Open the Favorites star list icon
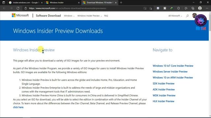 pyautogui.click(x=186, y=8)
